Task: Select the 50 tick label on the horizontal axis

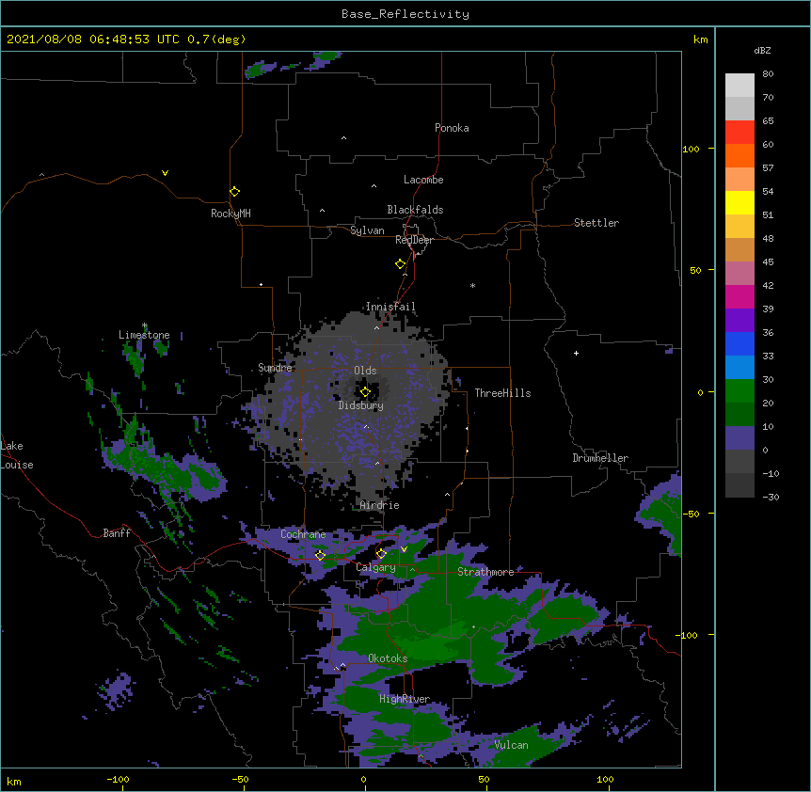Action: tap(484, 779)
